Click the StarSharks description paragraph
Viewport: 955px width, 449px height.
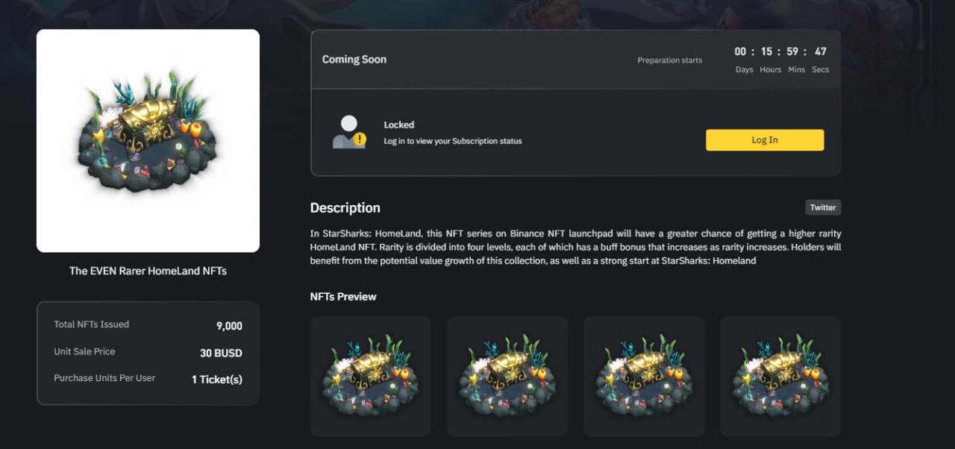(x=575, y=247)
